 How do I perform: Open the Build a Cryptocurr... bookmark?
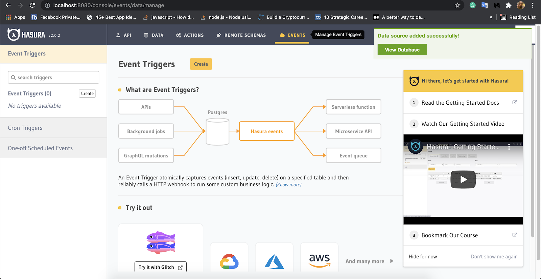(283, 17)
